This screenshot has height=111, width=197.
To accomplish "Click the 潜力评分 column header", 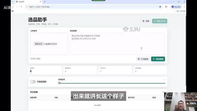I will tap(131, 97).
